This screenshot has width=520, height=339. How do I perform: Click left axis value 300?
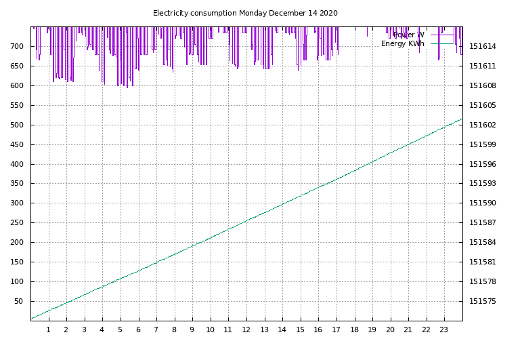(17, 203)
